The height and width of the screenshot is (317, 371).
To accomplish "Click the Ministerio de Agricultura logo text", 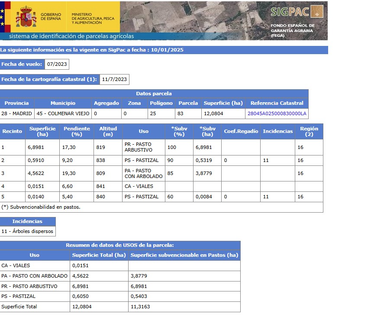I will click(93, 17).
